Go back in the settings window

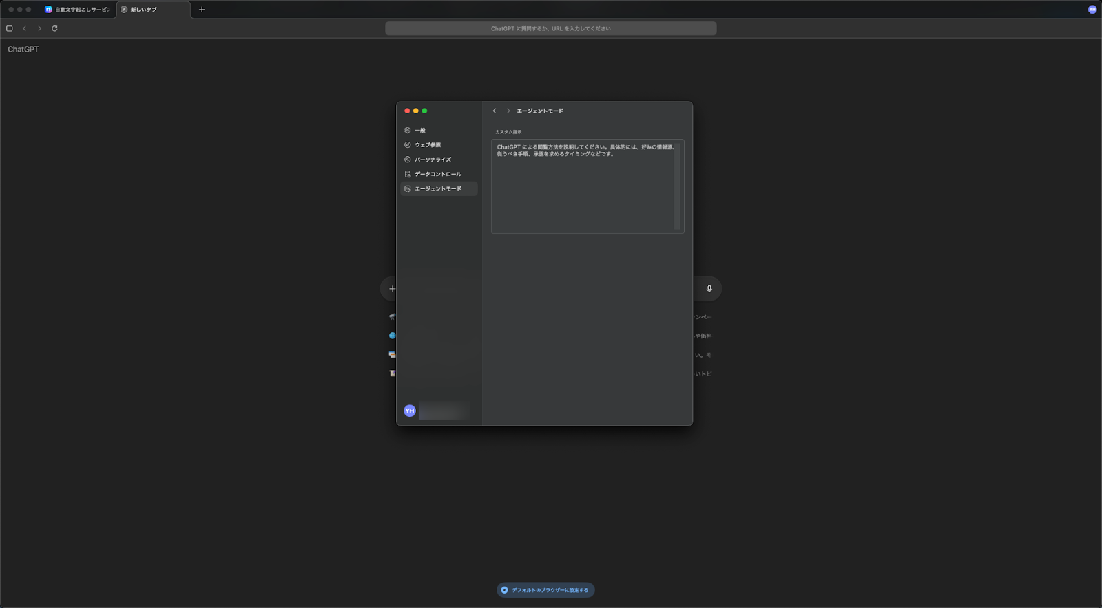[495, 111]
